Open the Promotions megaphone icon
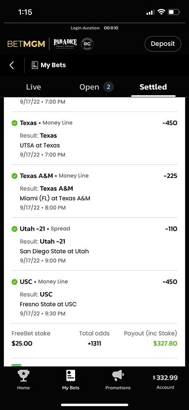189x410 pixels. tap(118, 376)
